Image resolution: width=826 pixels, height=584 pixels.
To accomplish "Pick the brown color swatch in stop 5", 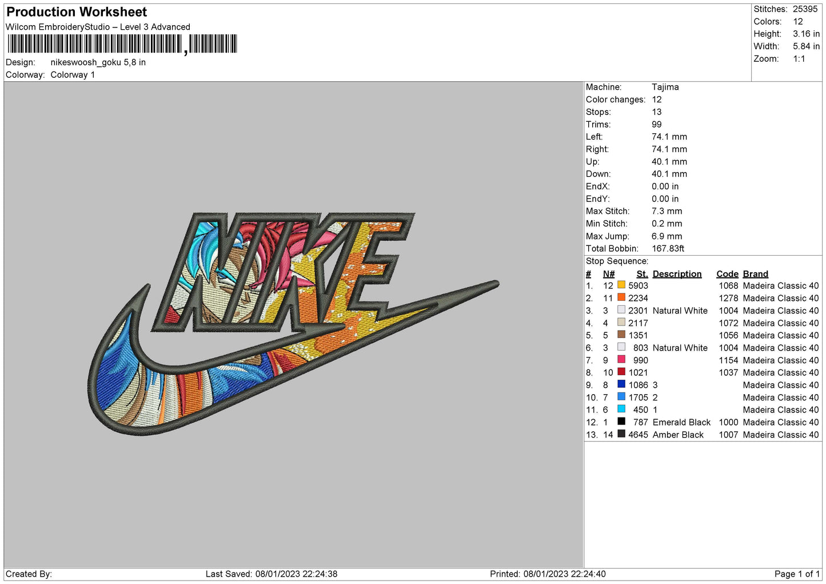I will point(621,335).
